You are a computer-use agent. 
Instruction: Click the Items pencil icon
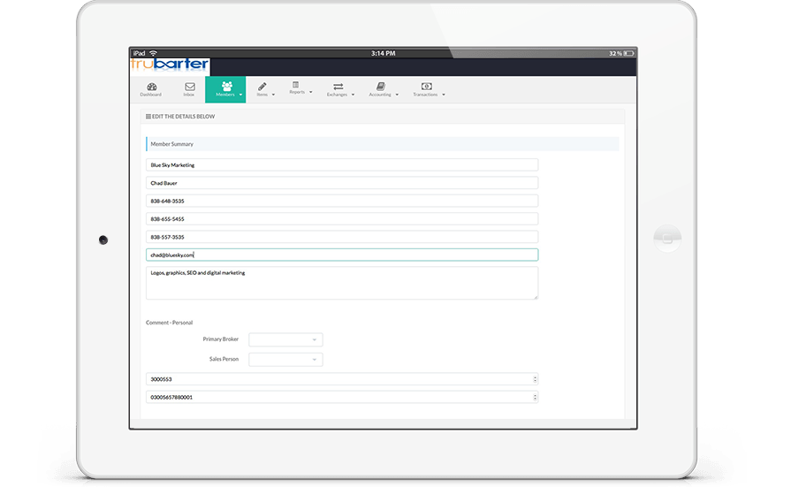tap(262, 87)
